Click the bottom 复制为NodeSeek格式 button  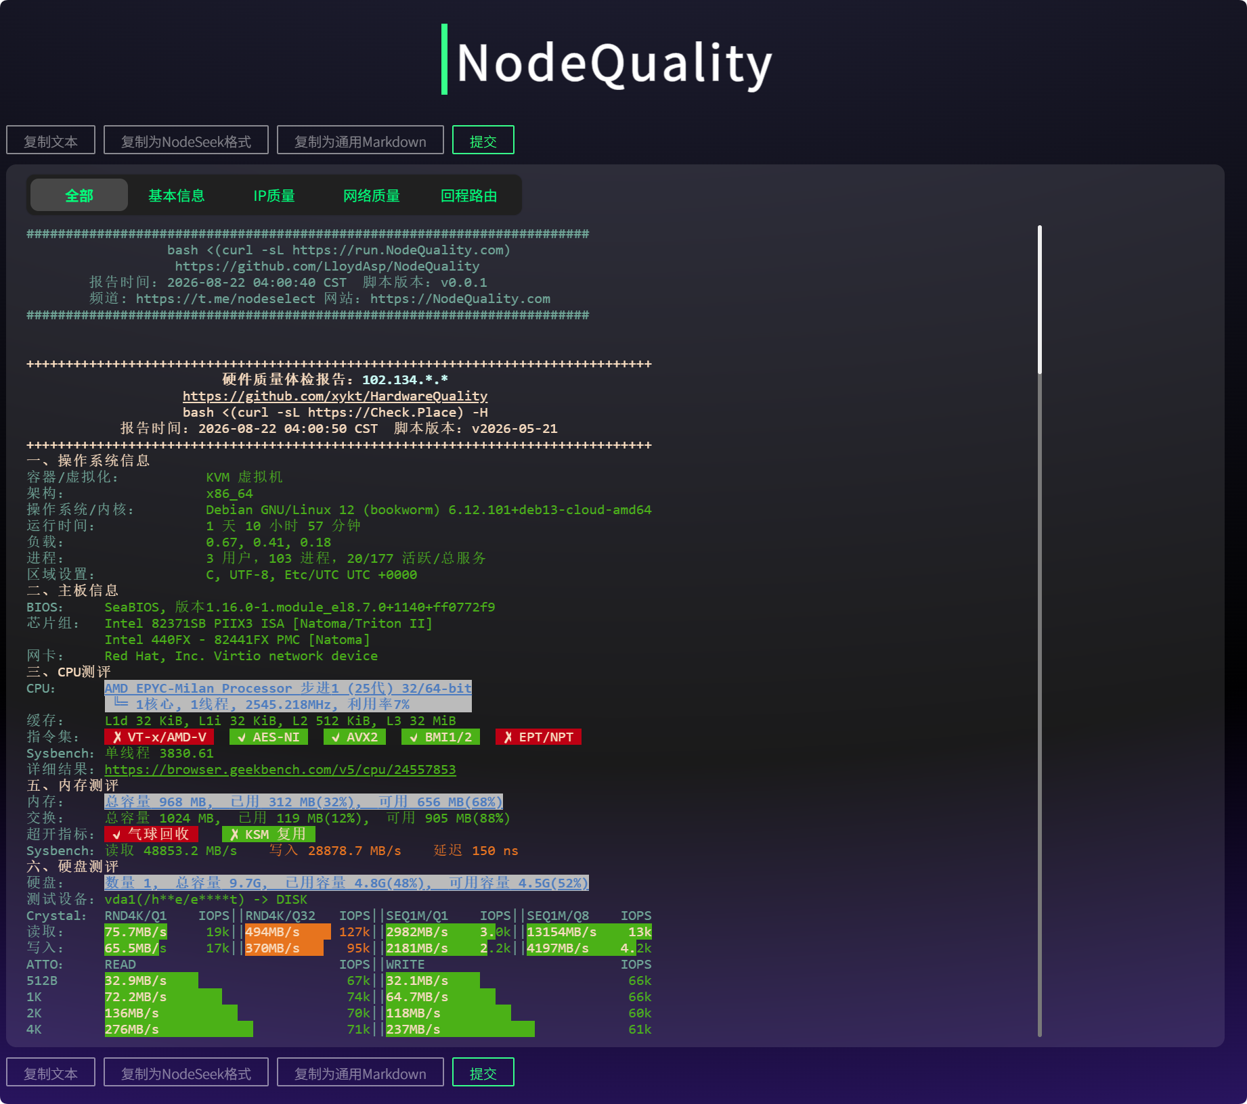186,1072
